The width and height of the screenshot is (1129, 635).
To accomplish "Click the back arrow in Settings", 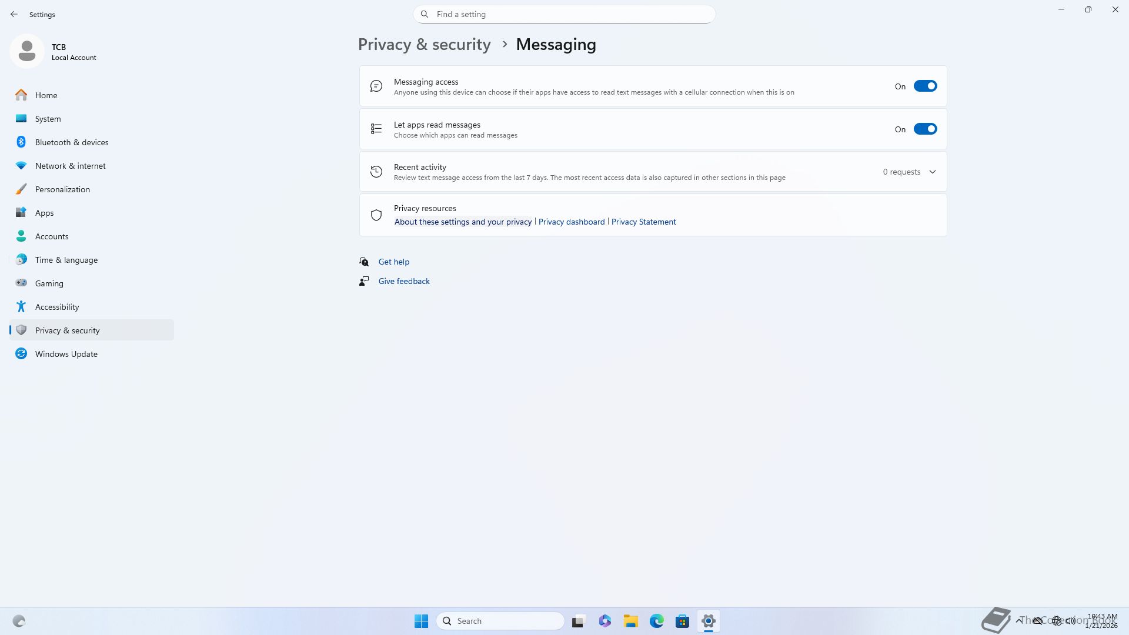I will pyautogui.click(x=14, y=14).
